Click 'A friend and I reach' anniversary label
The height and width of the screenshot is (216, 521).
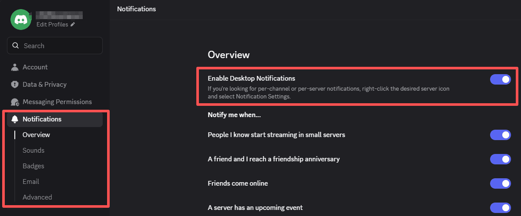pyautogui.click(x=273, y=159)
